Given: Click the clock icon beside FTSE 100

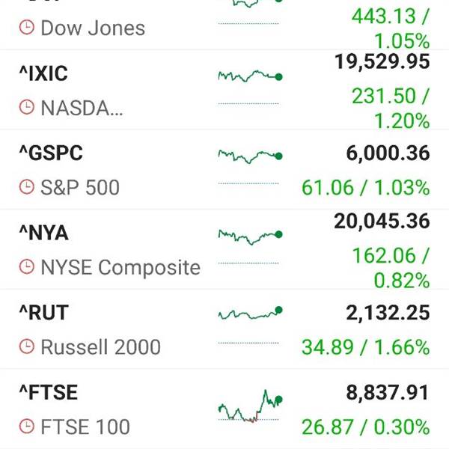Looking at the screenshot, I should 27,426.
